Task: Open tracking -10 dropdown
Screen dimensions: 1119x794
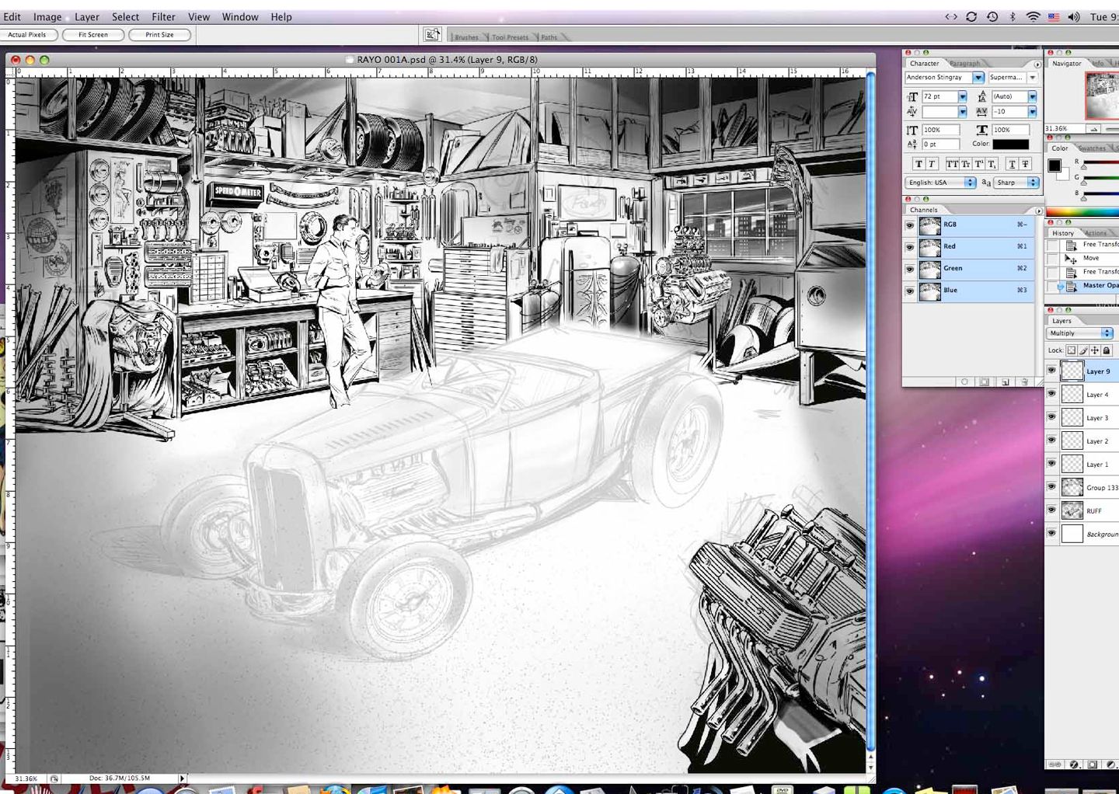Action: [1032, 112]
